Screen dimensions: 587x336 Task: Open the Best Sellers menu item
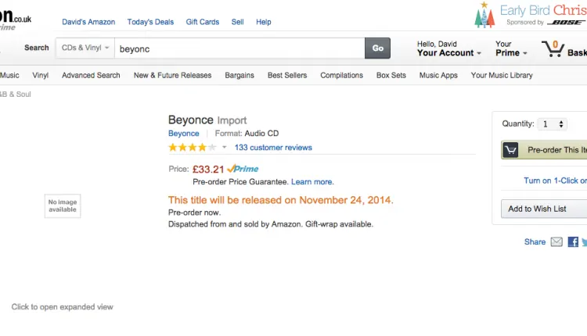287,76
